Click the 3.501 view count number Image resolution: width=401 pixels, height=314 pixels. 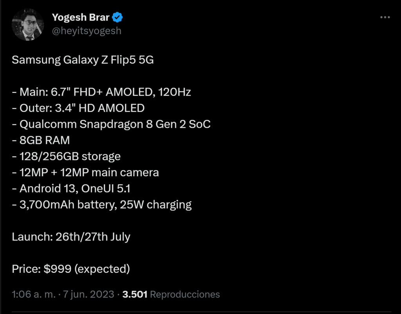[x=135, y=294]
